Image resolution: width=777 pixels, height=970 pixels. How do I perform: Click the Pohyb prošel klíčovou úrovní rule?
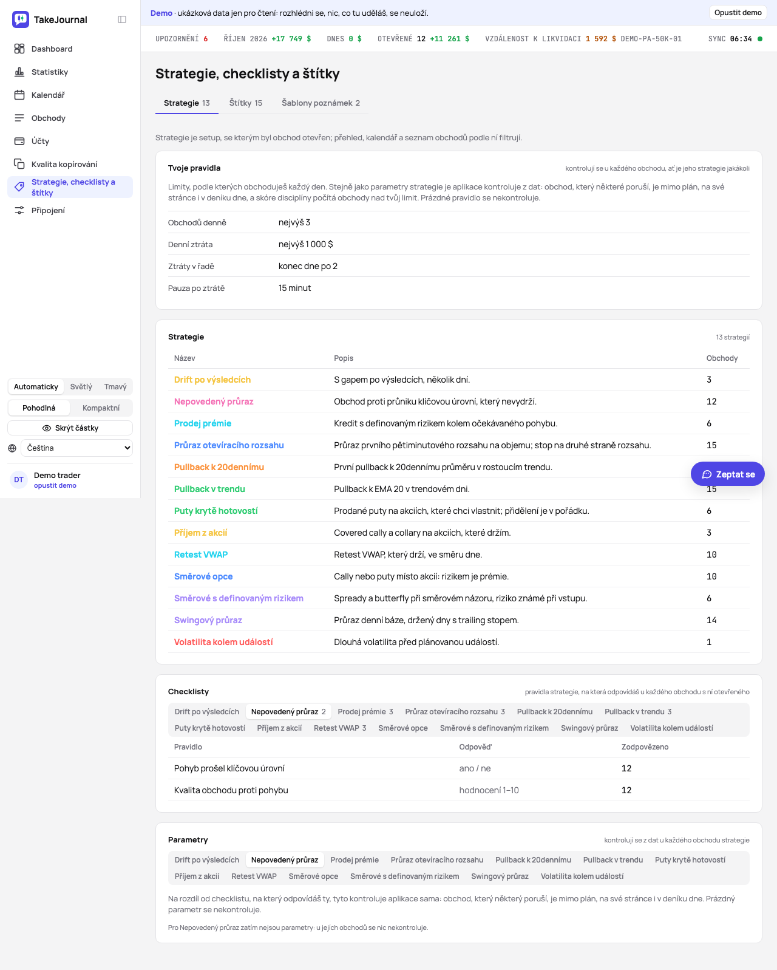(x=229, y=768)
